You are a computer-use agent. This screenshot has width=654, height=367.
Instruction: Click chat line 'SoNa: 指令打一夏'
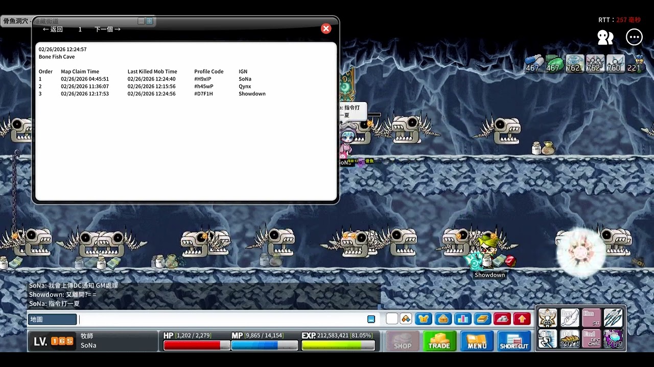pyautogui.click(x=54, y=304)
